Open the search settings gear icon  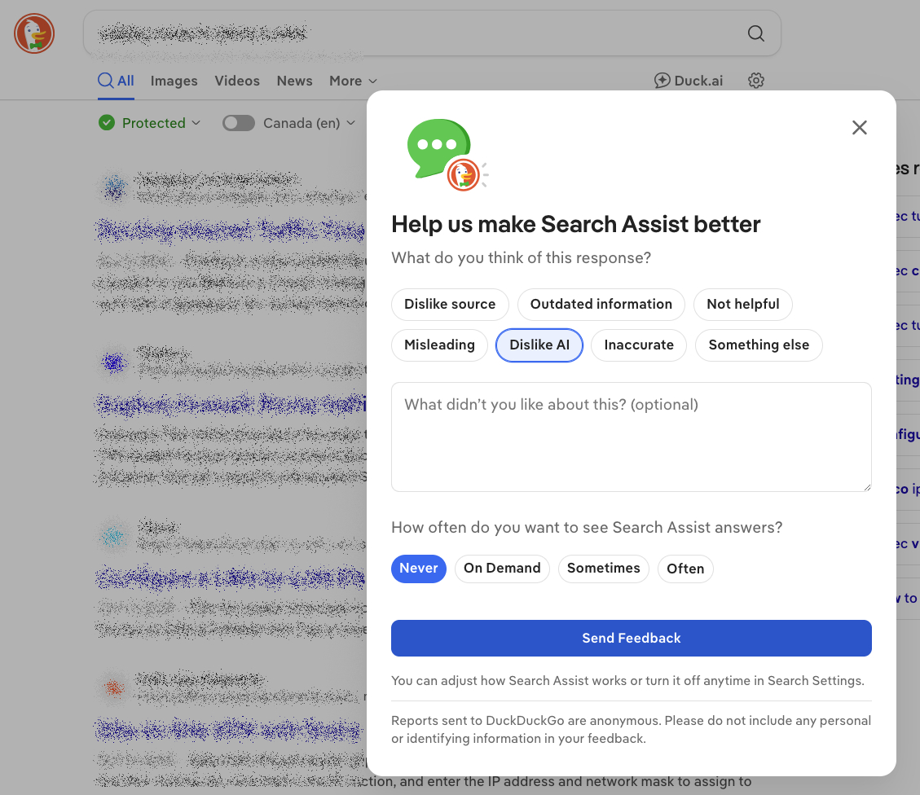(756, 81)
